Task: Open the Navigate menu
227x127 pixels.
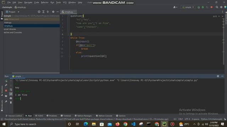Action: pyautogui.click(x=28, y=2)
